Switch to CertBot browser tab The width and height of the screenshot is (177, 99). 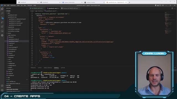coord(94,2)
